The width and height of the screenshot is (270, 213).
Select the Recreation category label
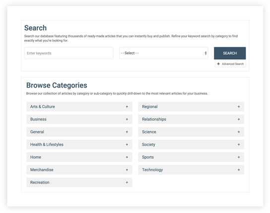(40, 183)
